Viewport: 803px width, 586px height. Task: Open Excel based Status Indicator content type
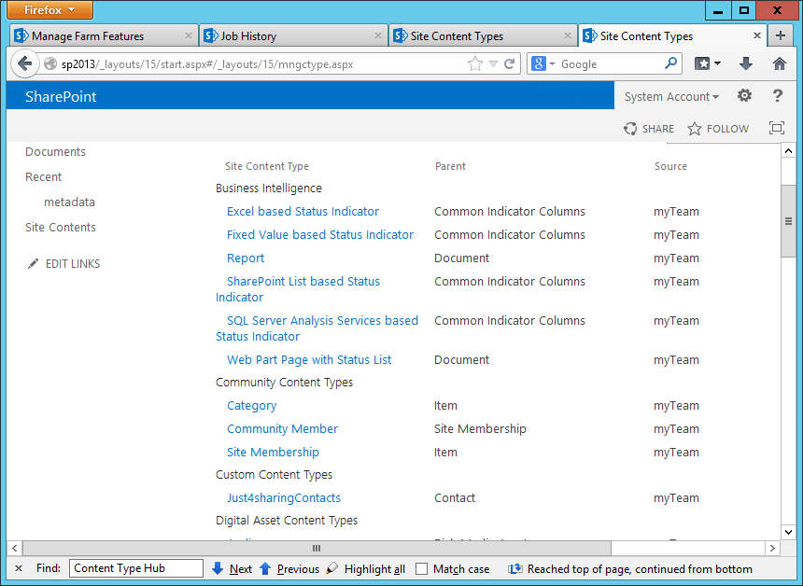pyautogui.click(x=303, y=212)
